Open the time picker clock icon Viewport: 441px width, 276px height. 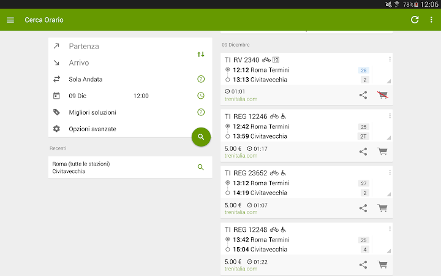(x=201, y=96)
